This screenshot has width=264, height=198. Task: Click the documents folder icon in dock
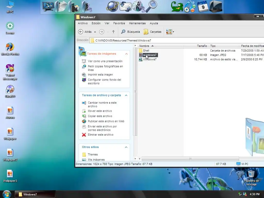61,7
